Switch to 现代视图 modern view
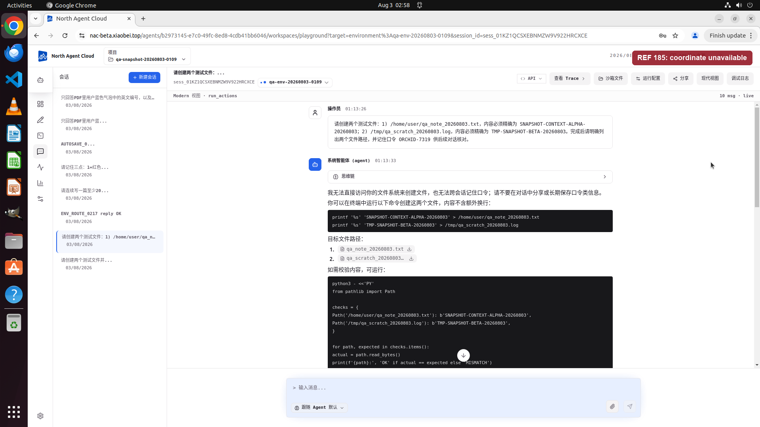 click(x=710, y=79)
